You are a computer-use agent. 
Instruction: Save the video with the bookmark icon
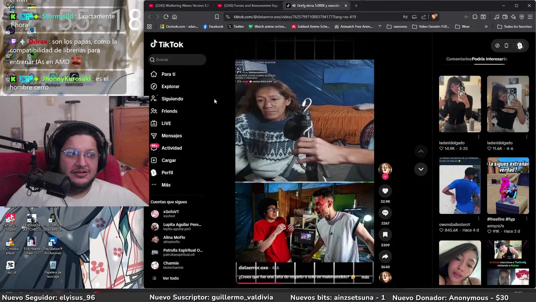pyautogui.click(x=385, y=234)
